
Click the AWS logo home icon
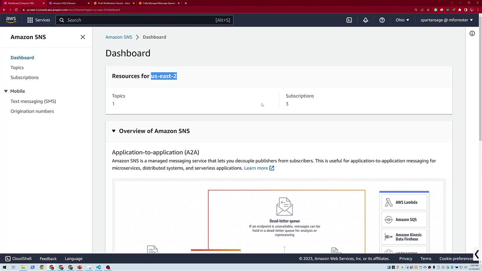(x=11, y=20)
